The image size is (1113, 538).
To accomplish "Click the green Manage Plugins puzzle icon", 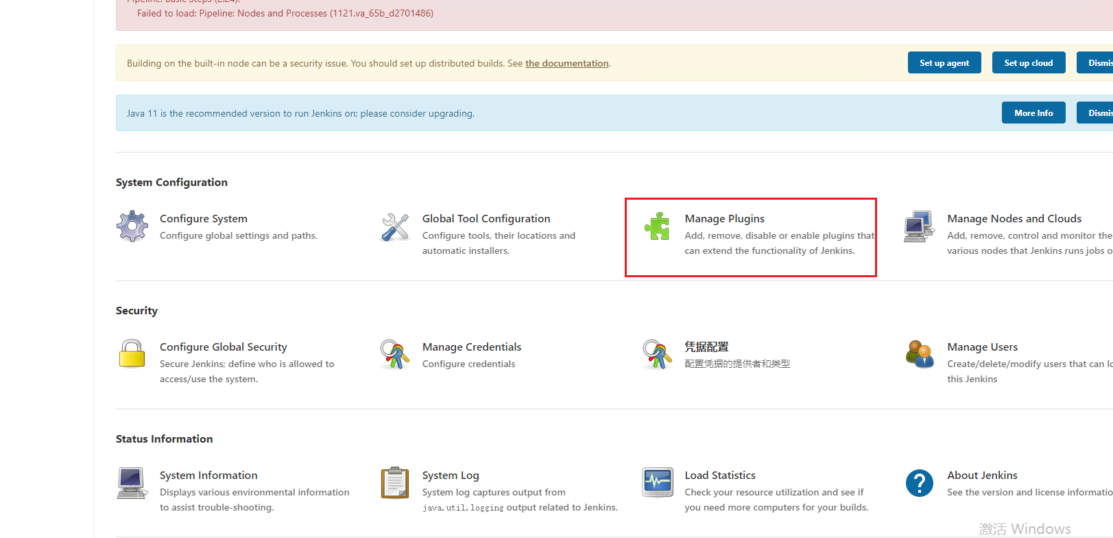I will click(657, 226).
